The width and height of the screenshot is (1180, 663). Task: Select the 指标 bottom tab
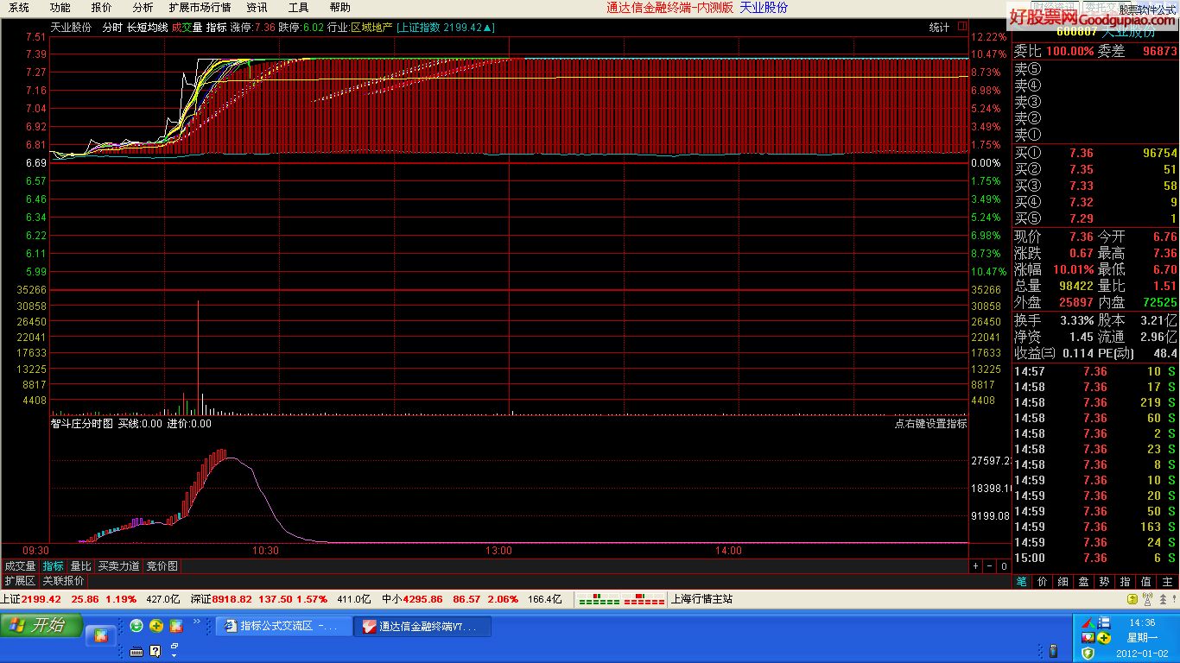54,566
